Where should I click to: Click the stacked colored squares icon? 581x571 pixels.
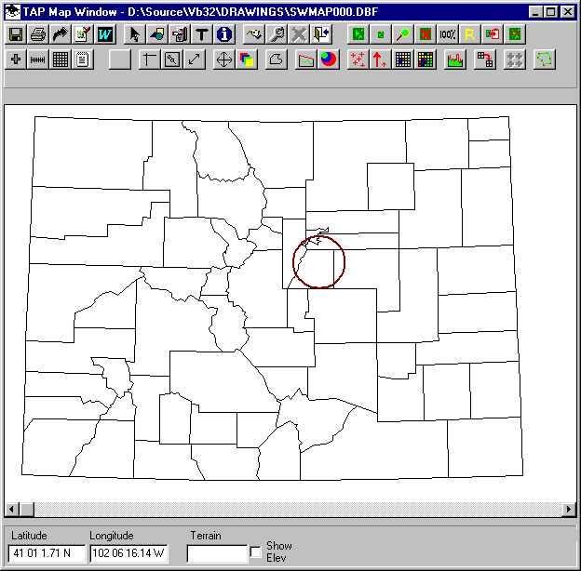pyautogui.click(x=247, y=60)
